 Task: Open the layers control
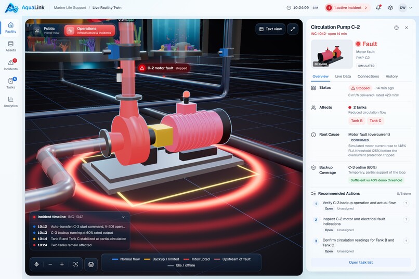pyautogui.click(x=91, y=264)
